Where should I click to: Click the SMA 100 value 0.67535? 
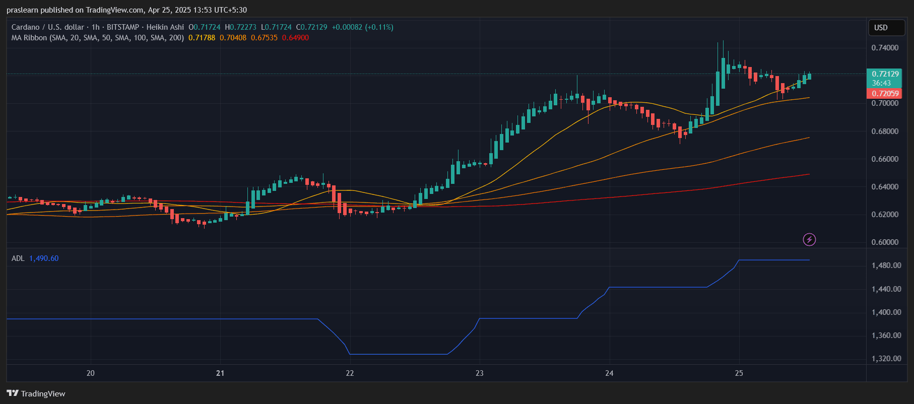[x=264, y=38]
